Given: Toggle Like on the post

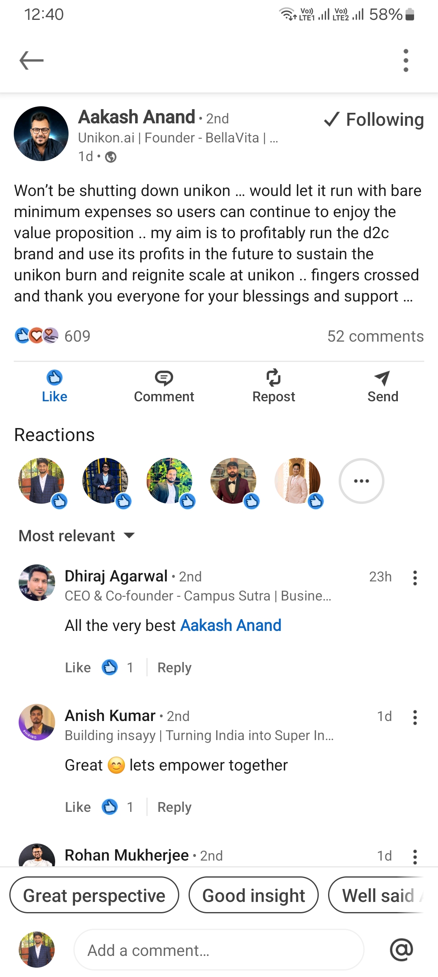Looking at the screenshot, I should (54, 386).
